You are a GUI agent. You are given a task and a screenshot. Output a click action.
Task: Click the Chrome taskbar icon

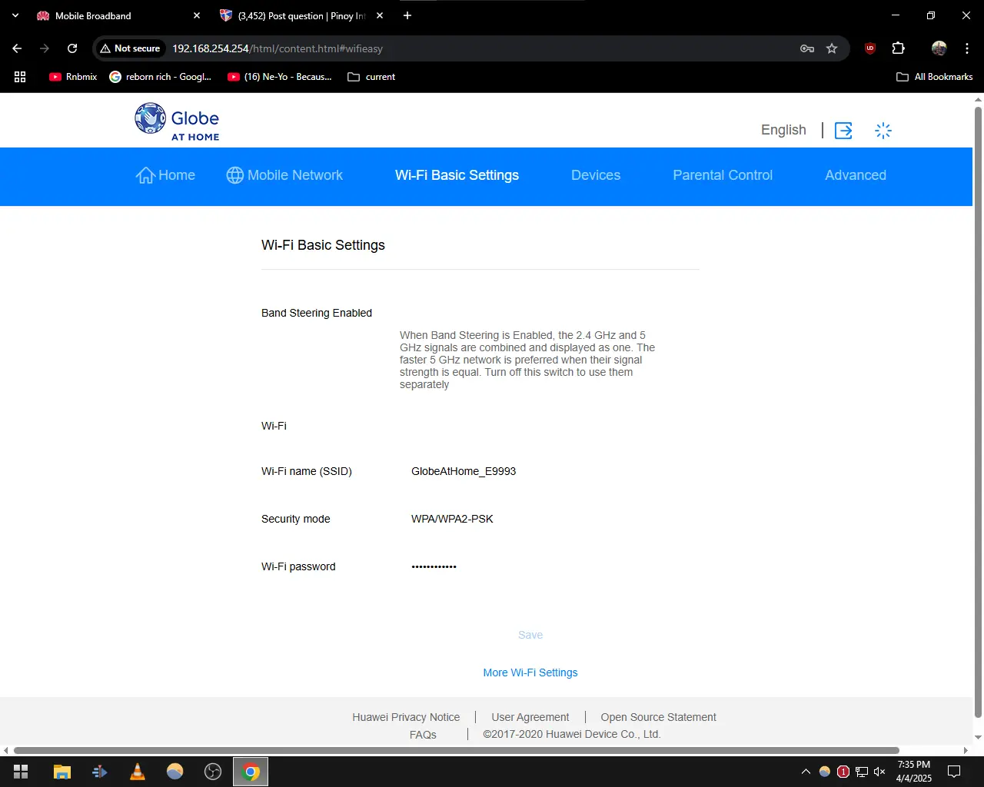click(x=251, y=772)
